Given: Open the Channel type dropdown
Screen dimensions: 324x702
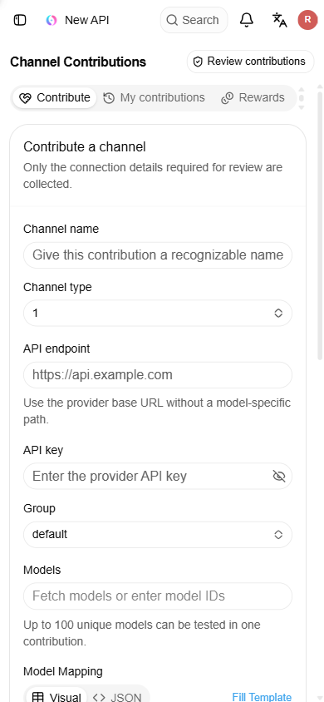Looking at the screenshot, I should [x=158, y=313].
